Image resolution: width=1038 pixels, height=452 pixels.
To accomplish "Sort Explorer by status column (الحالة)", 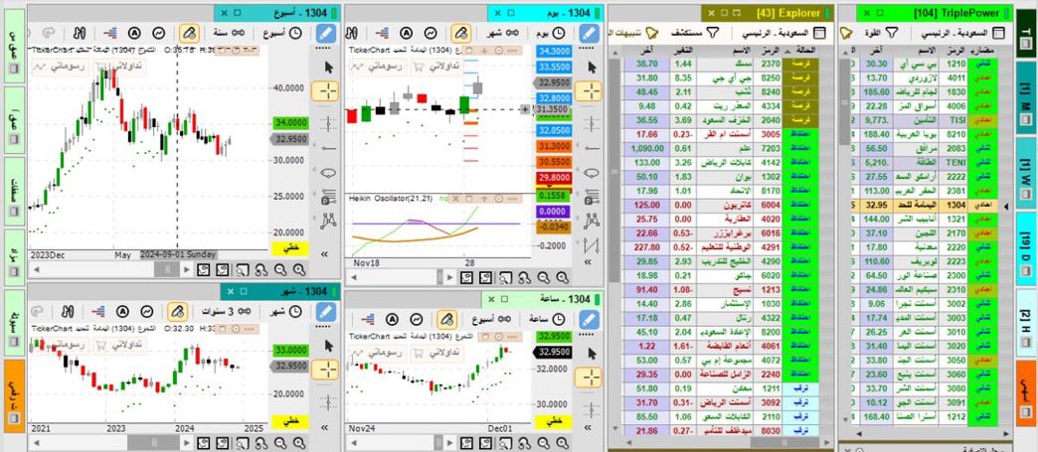I will click(x=801, y=51).
